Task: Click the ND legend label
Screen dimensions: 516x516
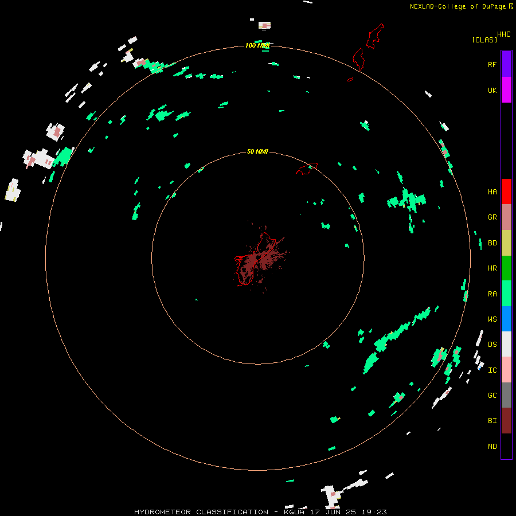Action: 492,446
